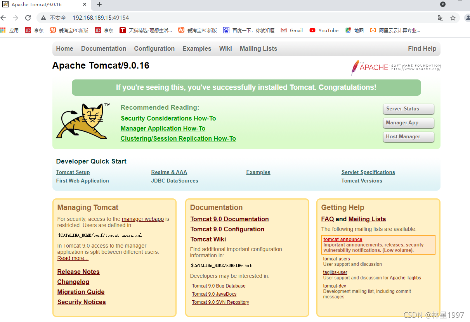This screenshot has height=322, width=470.
Task: Open Security Considerations How-To link
Action: [168, 118]
